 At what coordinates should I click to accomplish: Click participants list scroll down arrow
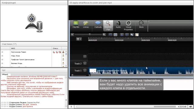pos(66,66)
